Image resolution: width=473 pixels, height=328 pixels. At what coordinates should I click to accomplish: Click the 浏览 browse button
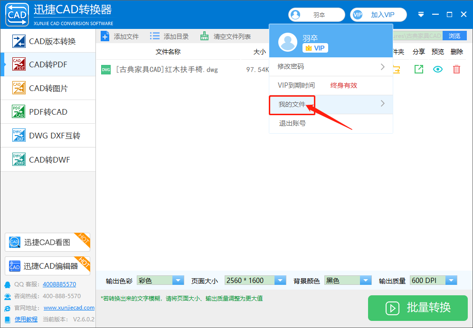(454, 36)
